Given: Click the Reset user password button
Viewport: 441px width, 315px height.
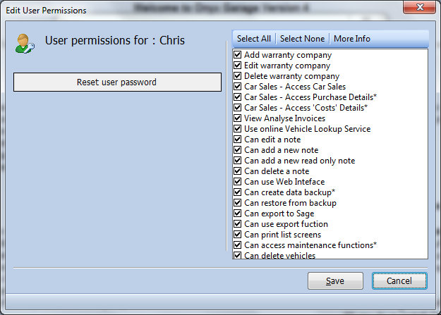Looking at the screenshot, I should click(x=117, y=82).
